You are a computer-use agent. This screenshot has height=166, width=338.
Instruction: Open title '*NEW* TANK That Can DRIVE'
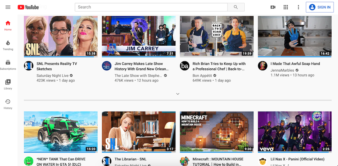61,162
